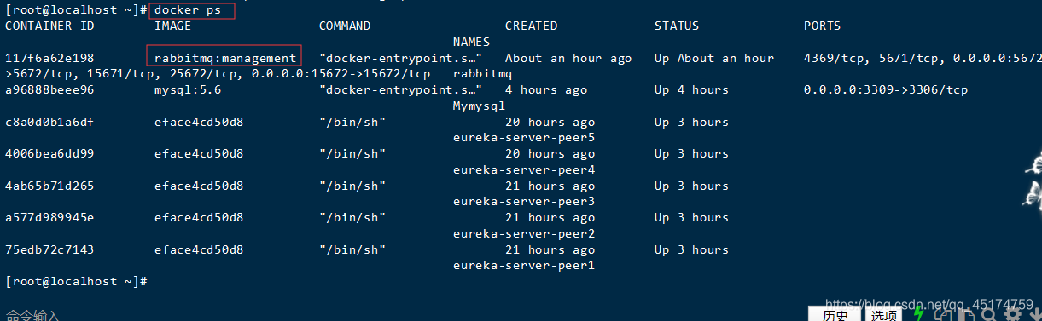
Task: Click the paste icon in the bottom toolbar
Action: point(966,314)
